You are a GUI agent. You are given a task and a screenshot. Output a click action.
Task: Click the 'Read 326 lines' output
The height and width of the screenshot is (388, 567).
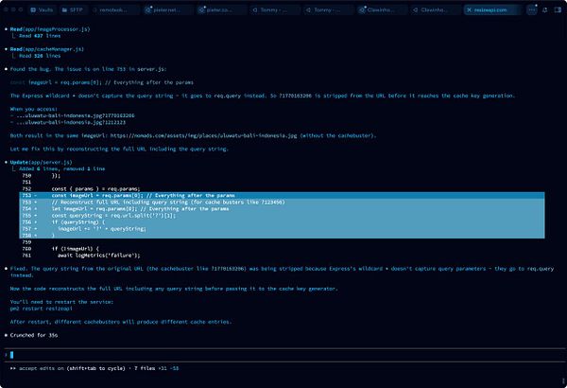point(40,56)
